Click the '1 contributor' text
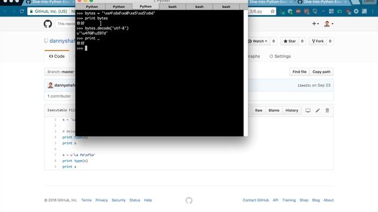 [59, 96]
